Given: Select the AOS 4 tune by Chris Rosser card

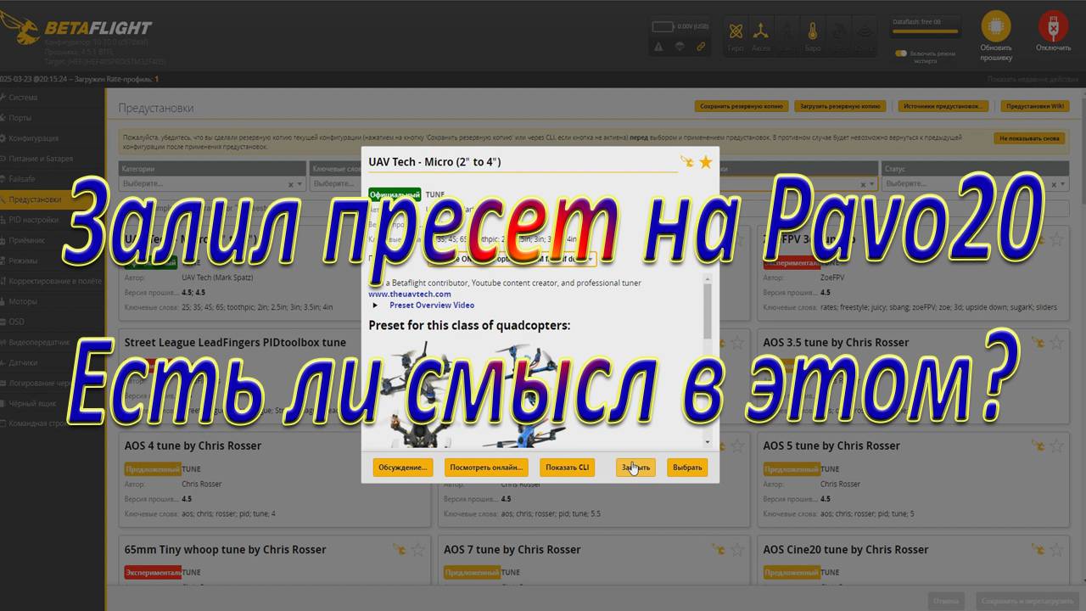Looking at the screenshot, I should point(274,479).
